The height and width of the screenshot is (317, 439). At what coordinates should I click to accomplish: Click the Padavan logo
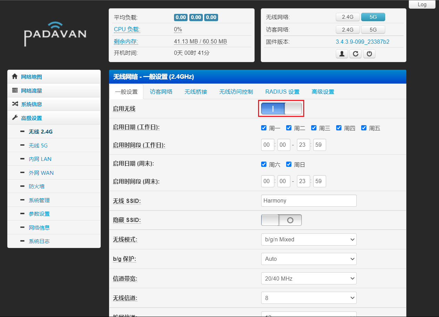(x=55, y=34)
